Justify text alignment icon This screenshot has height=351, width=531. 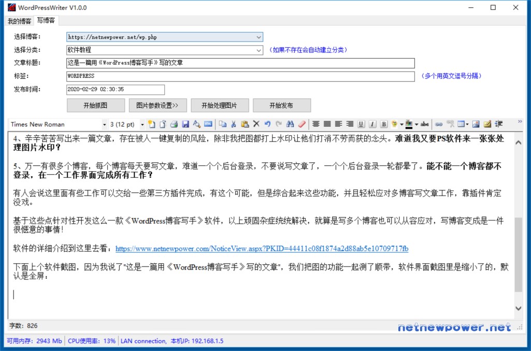(x=327, y=124)
